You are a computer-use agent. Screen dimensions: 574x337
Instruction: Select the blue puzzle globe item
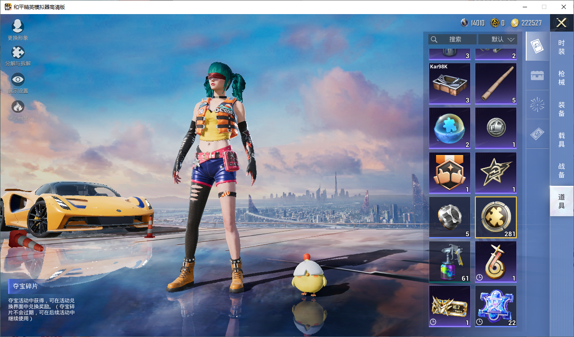coord(450,128)
